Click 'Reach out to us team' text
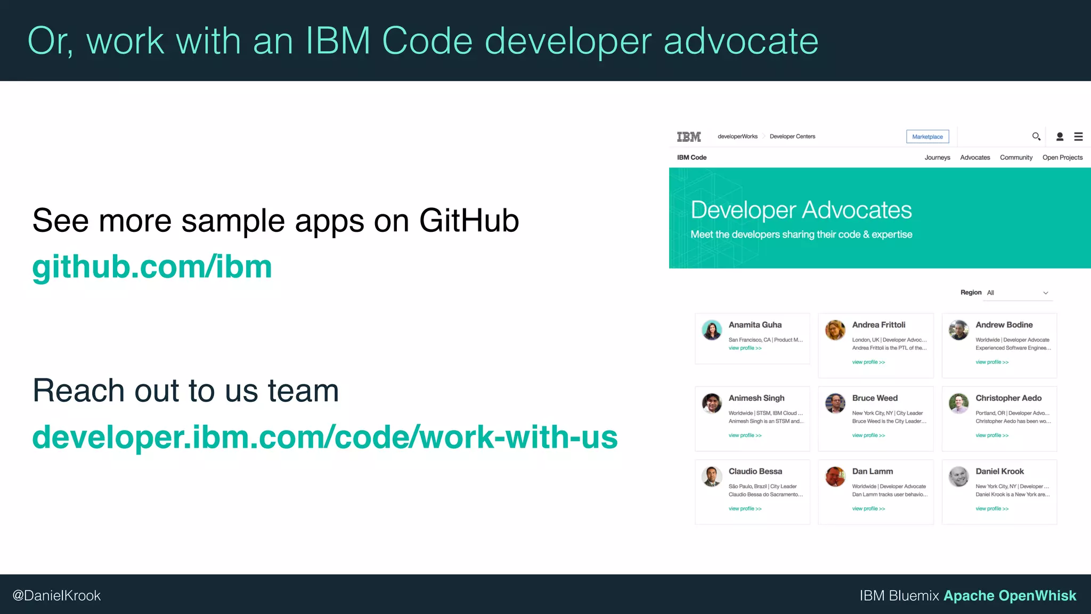The width and height of the screenshot is (1091, 614). point(185,391)
